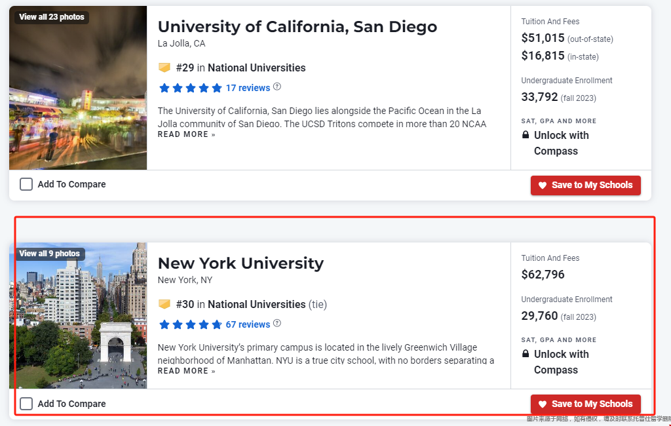The height and width of the screenshot is (426, 671).
Task: Expand READ MORE for UC San Diego description
Action: pos(187,134)
